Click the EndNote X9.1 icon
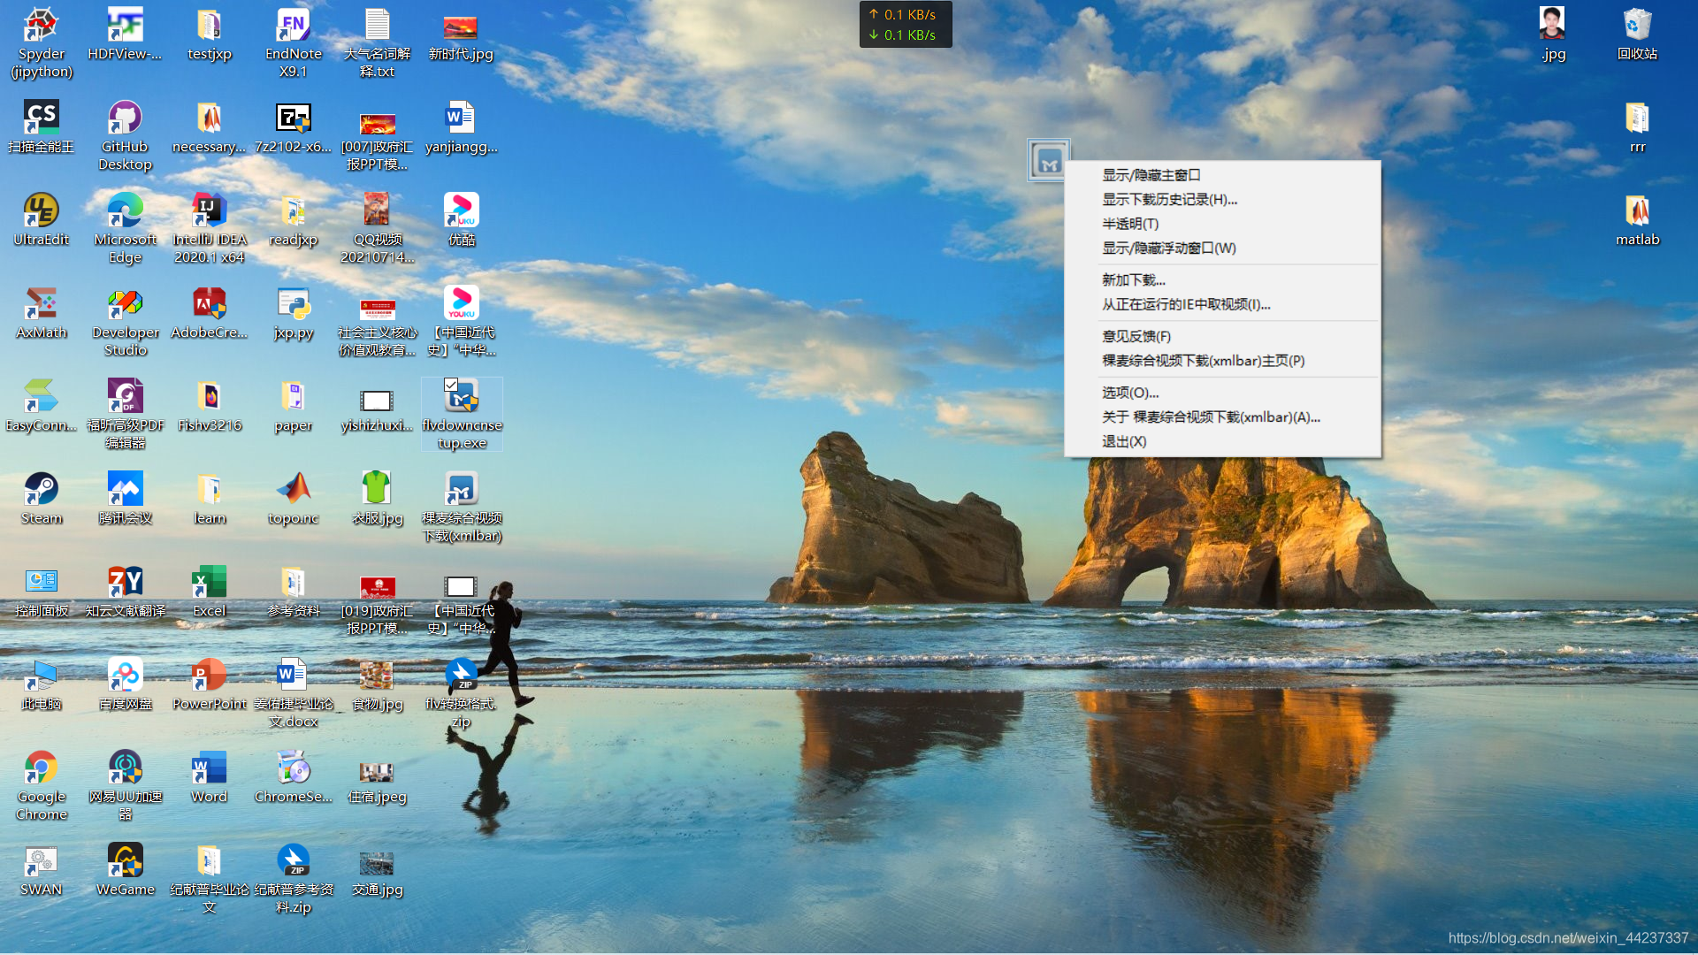1698x955 pixels. (293, 25)
